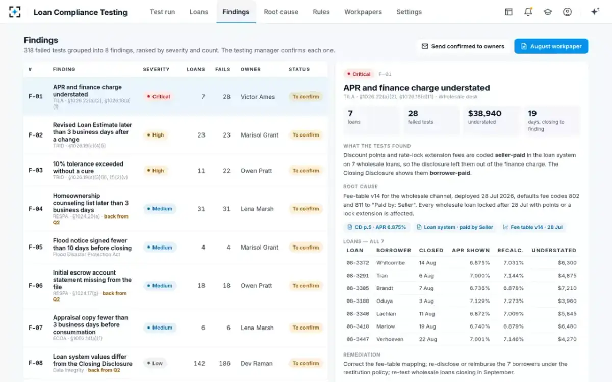
Task: Select Loan system values differ finding
Action: click(175, 363)
